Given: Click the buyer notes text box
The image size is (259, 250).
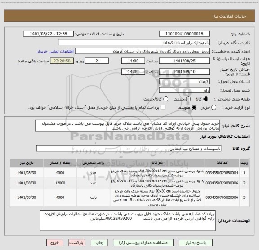Looking at the screenshot, I should click(128, 220).
